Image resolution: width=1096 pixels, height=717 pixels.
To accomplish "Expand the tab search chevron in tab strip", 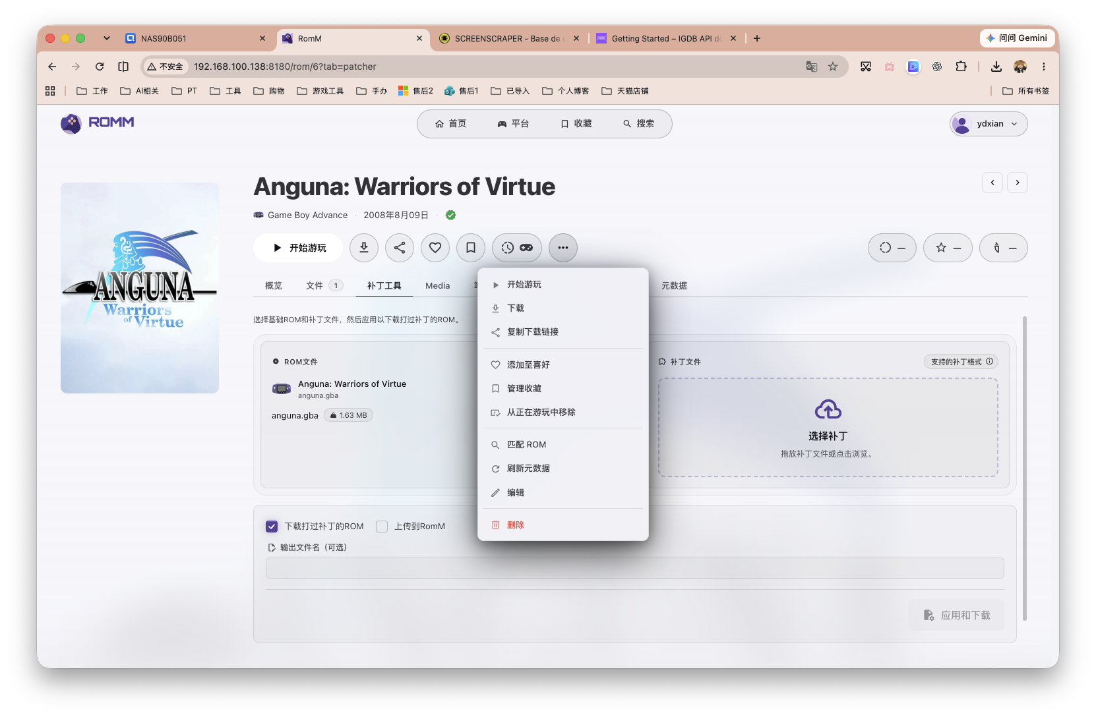I will (x=107, y=38).
